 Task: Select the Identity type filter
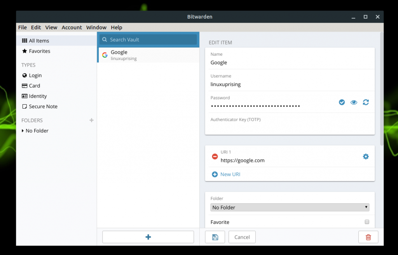pyautogui.click(x=37, y=96)
